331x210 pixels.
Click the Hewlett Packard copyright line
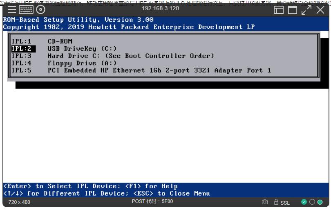[129, 27]
